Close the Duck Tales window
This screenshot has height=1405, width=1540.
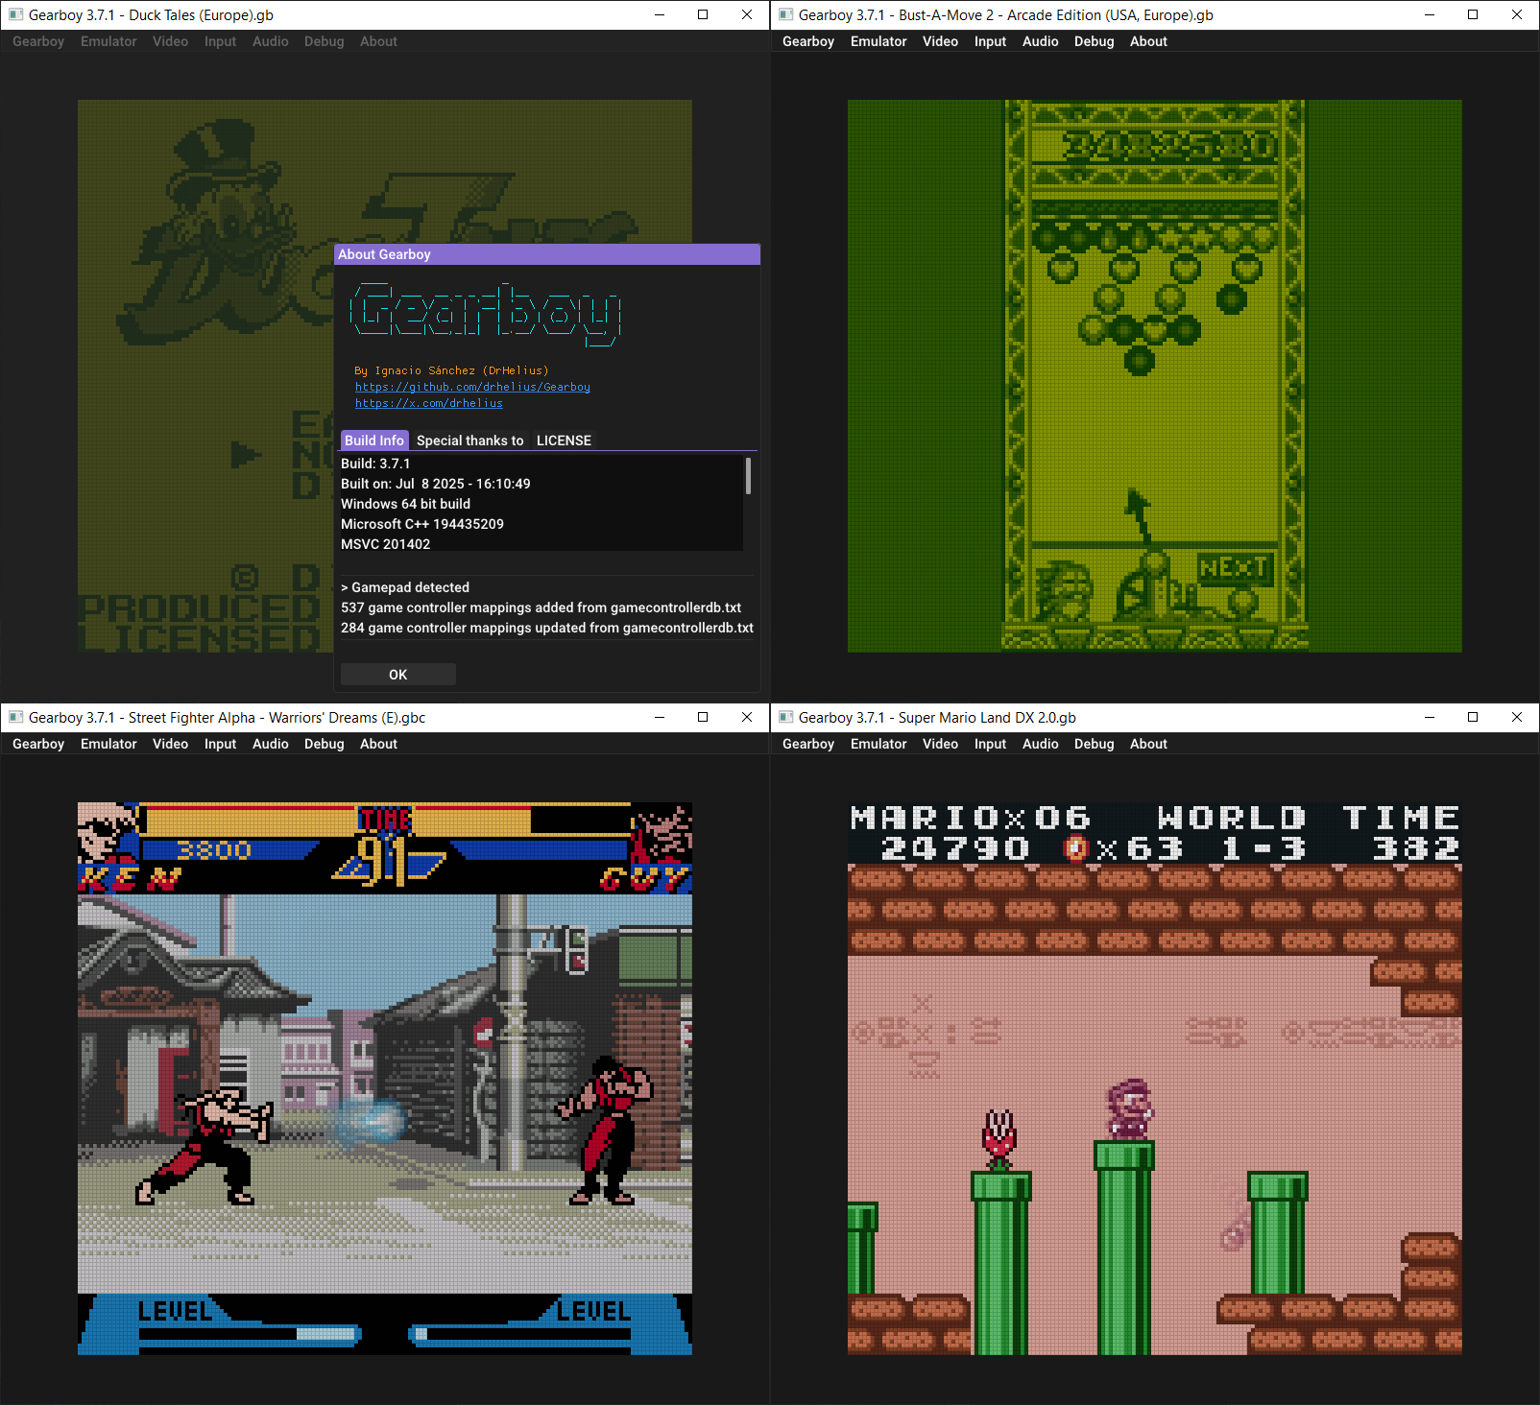[747, 15]
